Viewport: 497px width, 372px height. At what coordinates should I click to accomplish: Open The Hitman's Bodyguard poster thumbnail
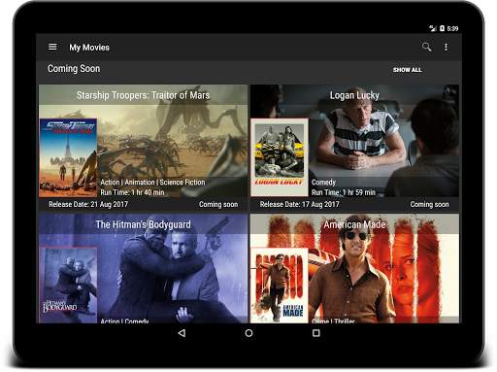coord(68,286)
